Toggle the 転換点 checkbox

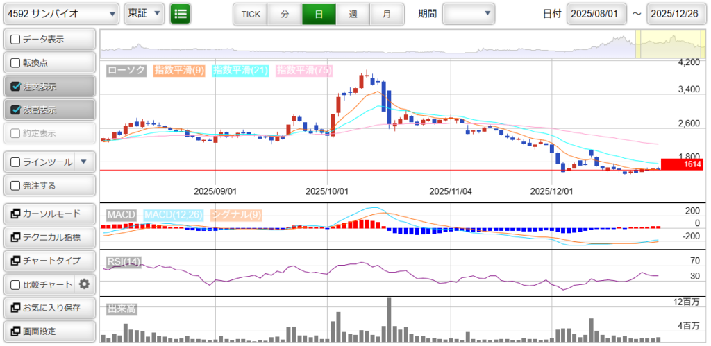(x=16, y=63)
